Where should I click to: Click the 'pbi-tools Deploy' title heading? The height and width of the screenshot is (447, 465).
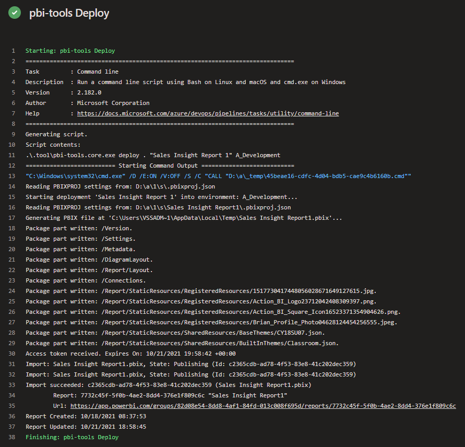coord(69,13)
